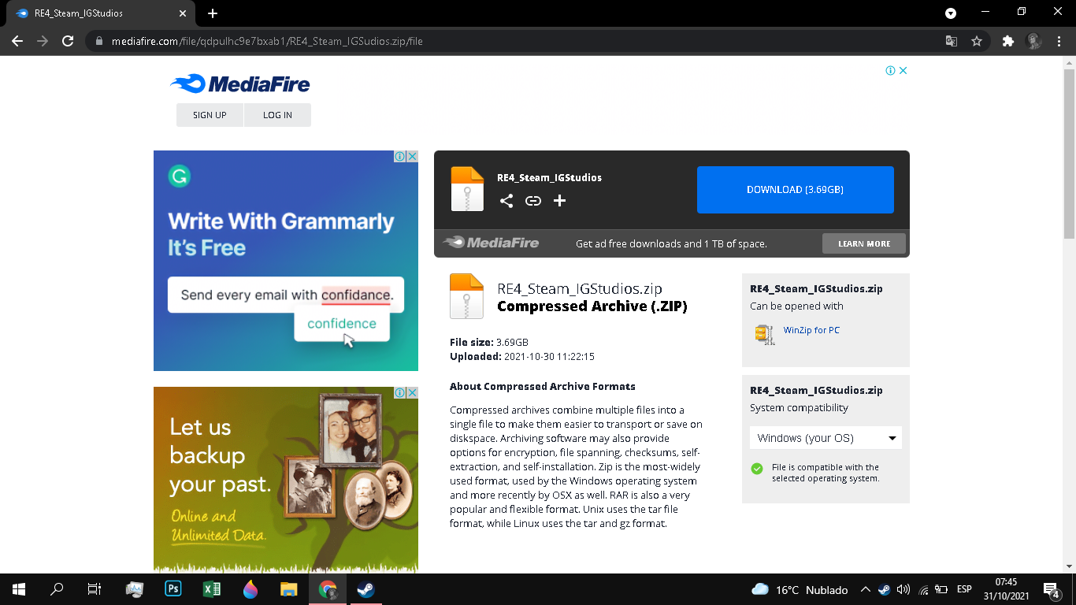Open the volume control in tray
The width and height of the screenshot is (1076, 605).
pyautogui.click(x=903, y=589)
